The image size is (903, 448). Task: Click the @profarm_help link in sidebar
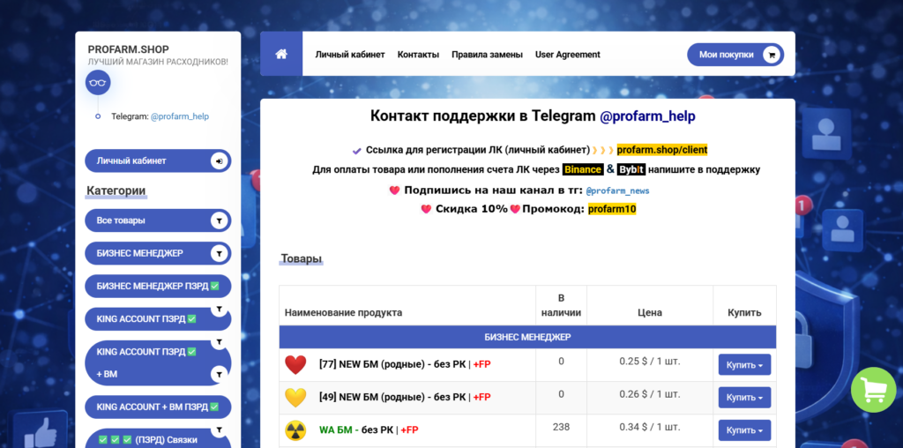(x=180, y=116)
